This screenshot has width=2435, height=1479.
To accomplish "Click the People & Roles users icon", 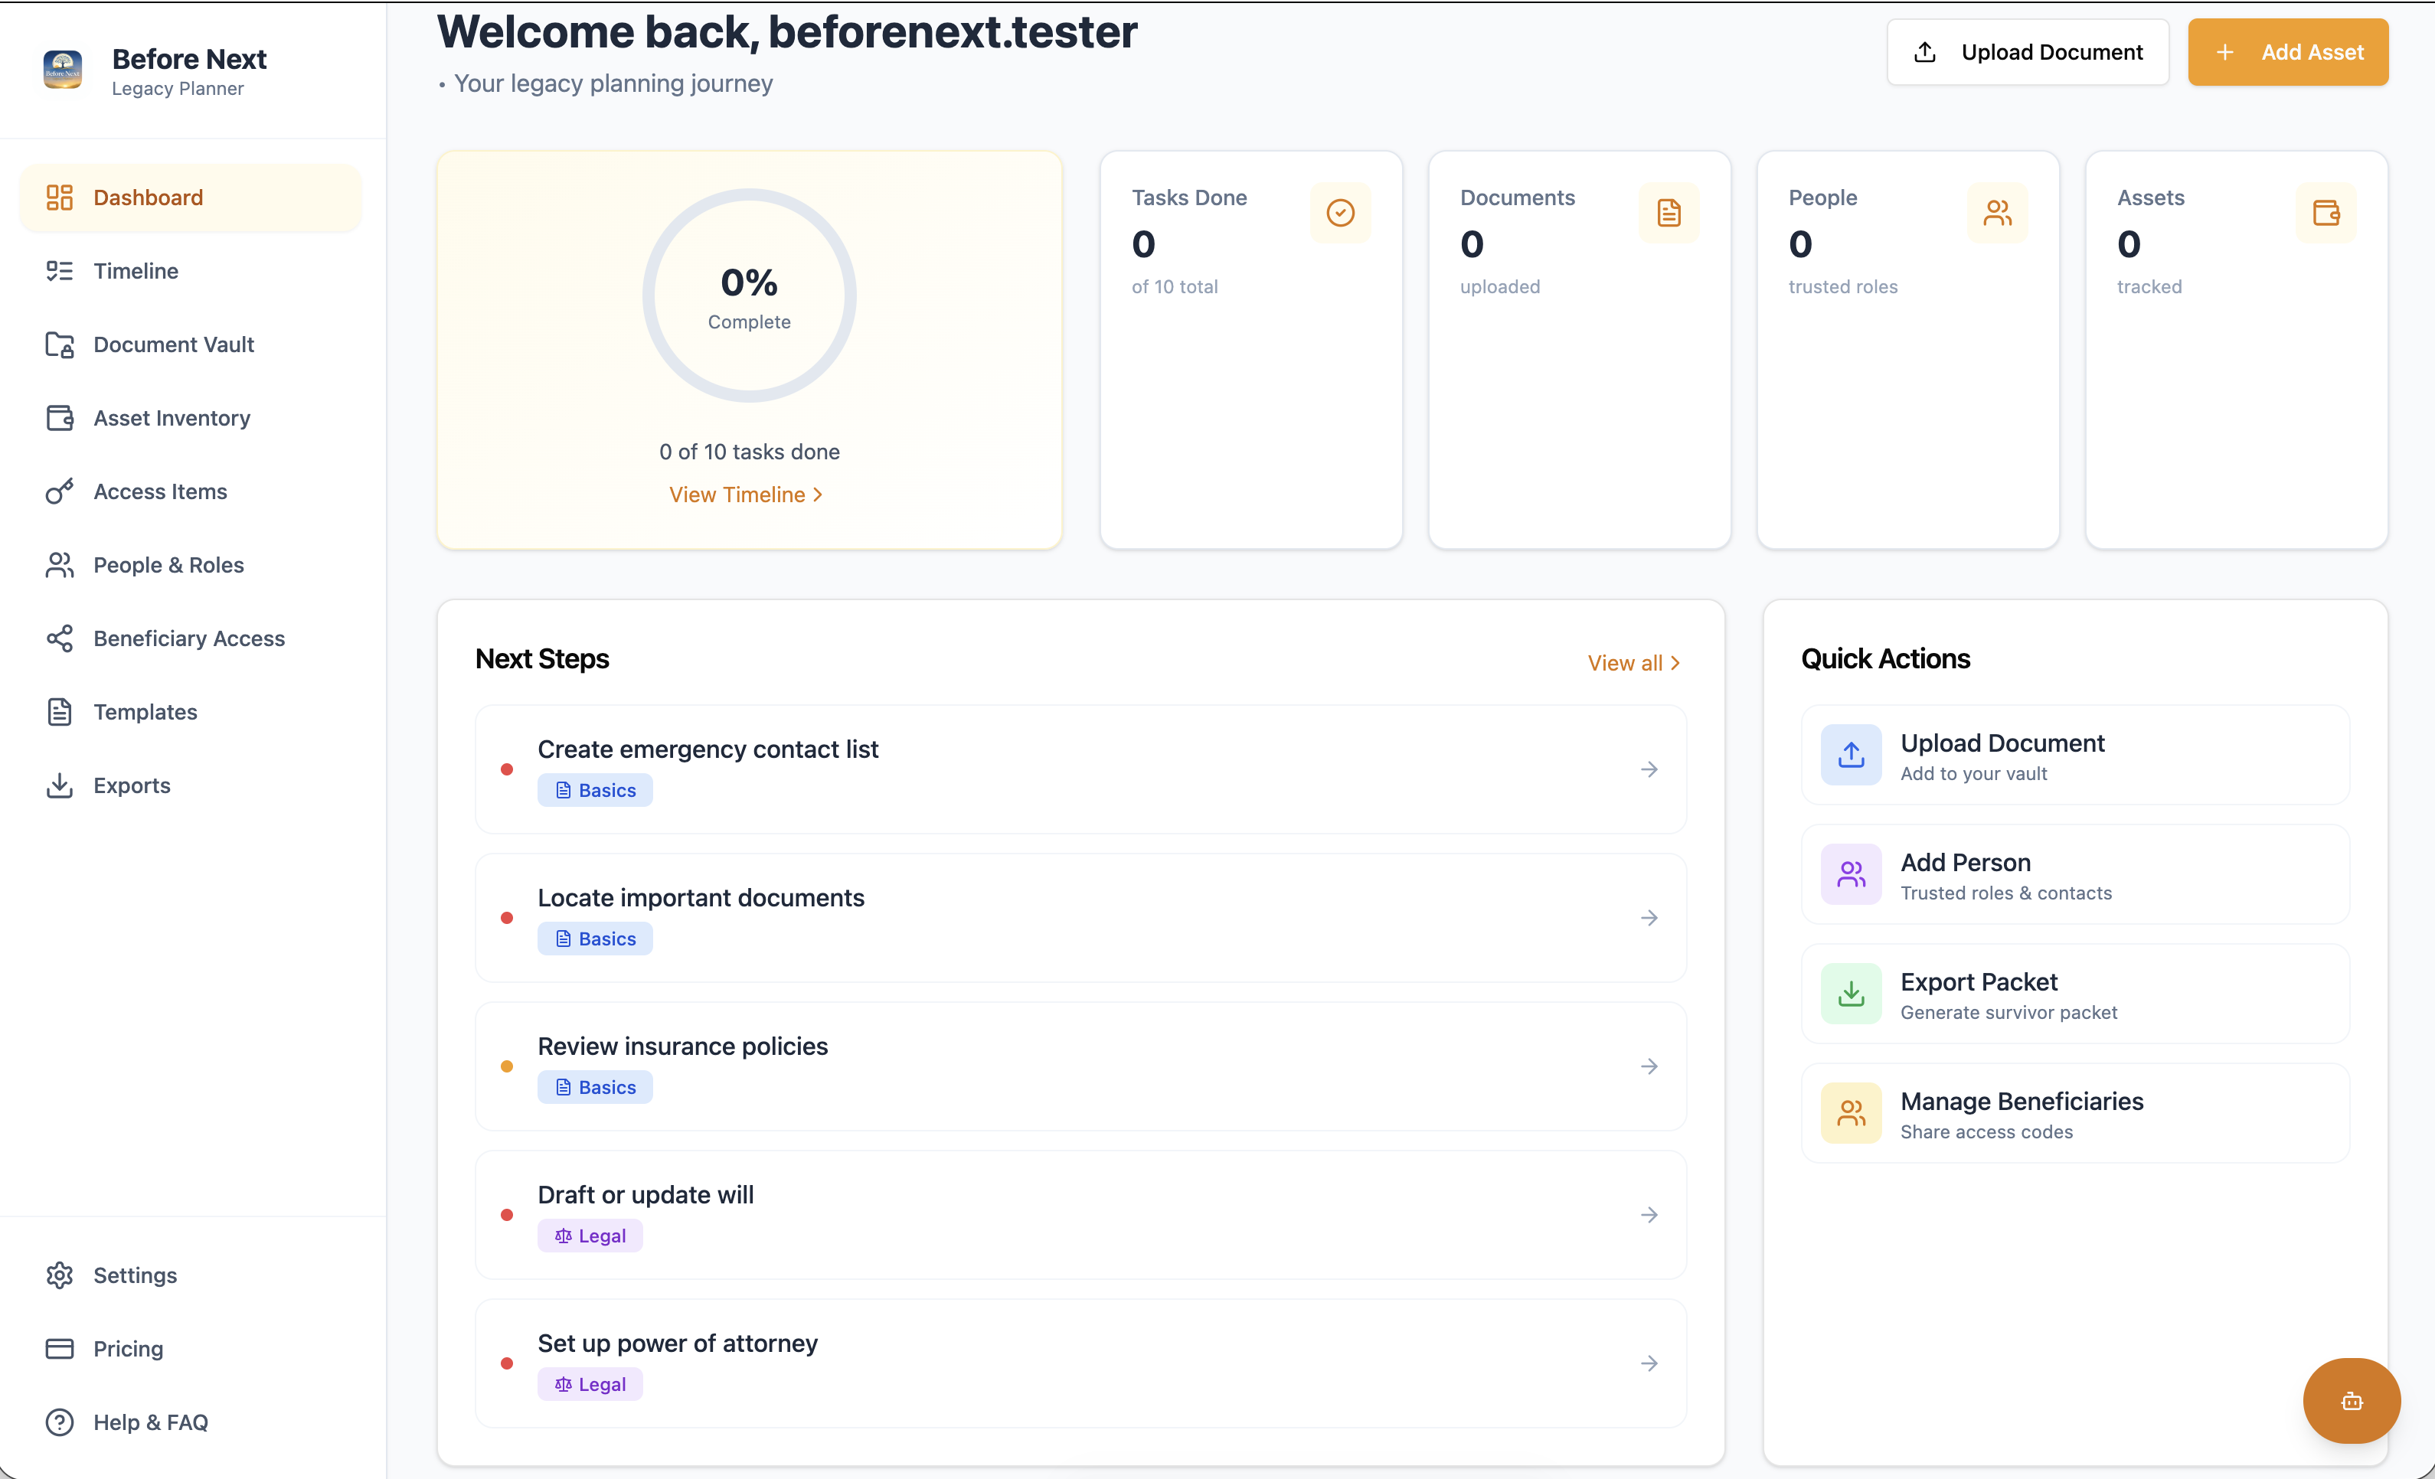I will coord(59,565).
